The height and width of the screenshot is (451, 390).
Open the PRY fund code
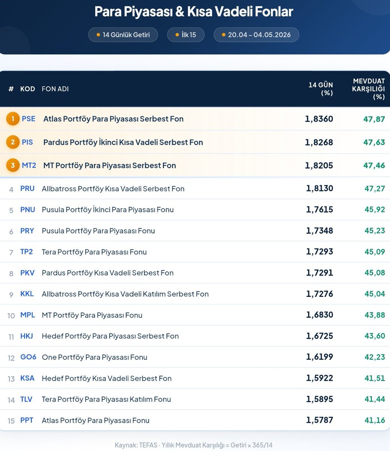(27, 231)
